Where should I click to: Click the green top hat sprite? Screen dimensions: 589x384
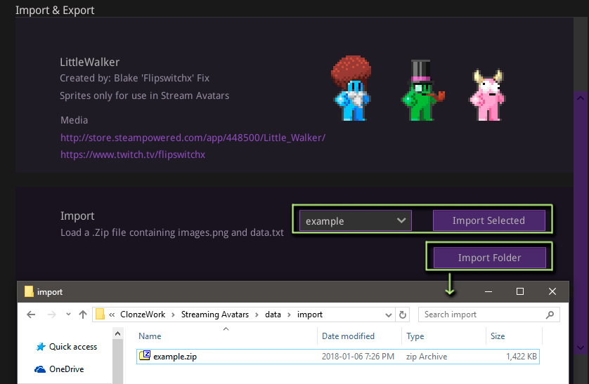(x=422, y=90)
